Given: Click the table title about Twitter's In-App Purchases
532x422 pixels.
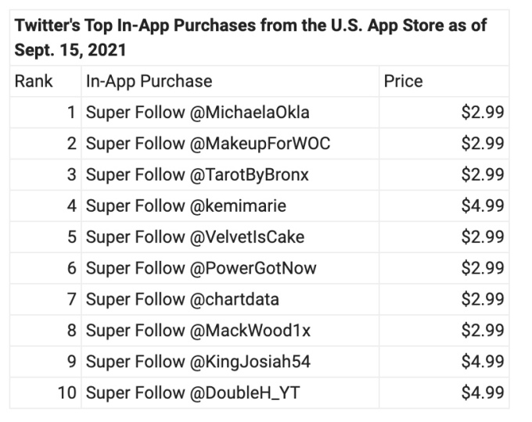Looking at the screenshot, I should tap(250, 38).
